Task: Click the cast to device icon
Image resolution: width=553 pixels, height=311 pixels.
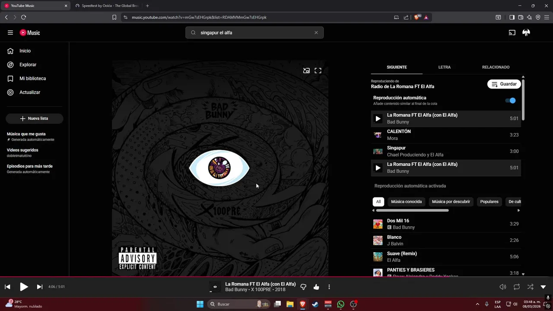Action: pos(512,32)
